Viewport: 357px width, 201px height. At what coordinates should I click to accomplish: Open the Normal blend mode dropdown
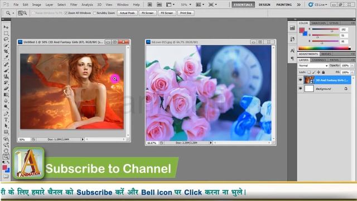(313, 66)
